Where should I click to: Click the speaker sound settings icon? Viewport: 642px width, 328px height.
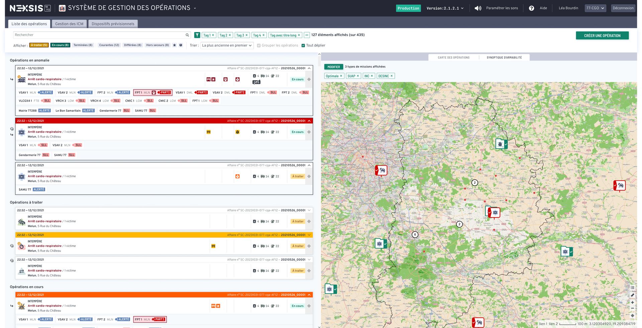(x=478, y=8)
